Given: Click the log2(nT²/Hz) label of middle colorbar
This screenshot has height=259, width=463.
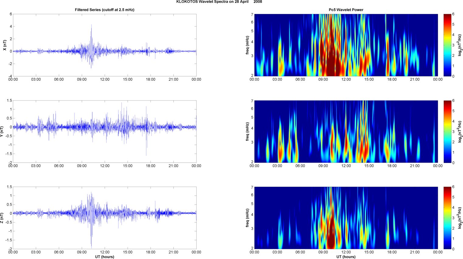Looking at the screenshot, I should [460, 131].
